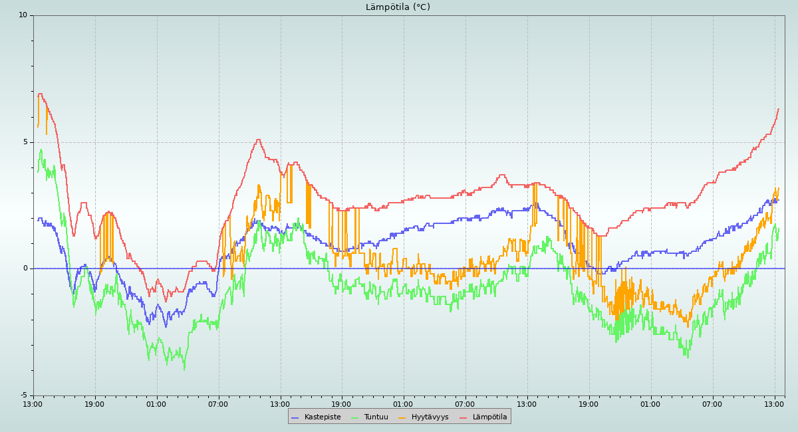Viewport: 798px width, 432px height.
Task: Click the leftmost 01:00 time label
Action: pyautogui.click(x=156, y=404)
